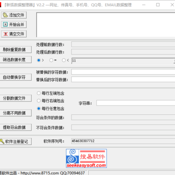The height and width of the screenshot is (175, 175).
Task: Select 每行左端包含 radio option
Action: pos(51,93)
